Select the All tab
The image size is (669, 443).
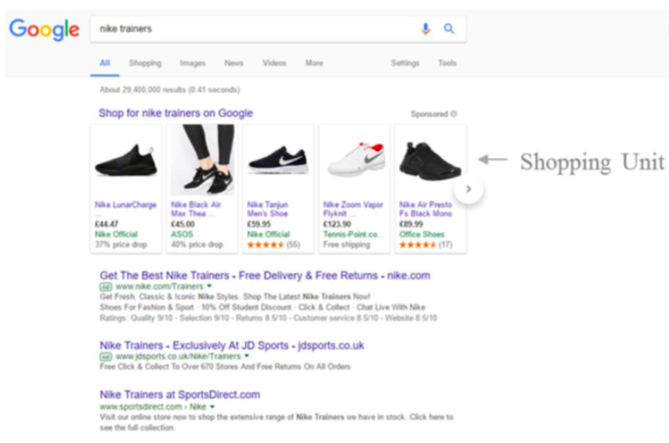click(105, 63)
